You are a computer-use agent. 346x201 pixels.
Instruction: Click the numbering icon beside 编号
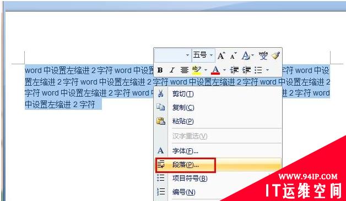point(161,192)
